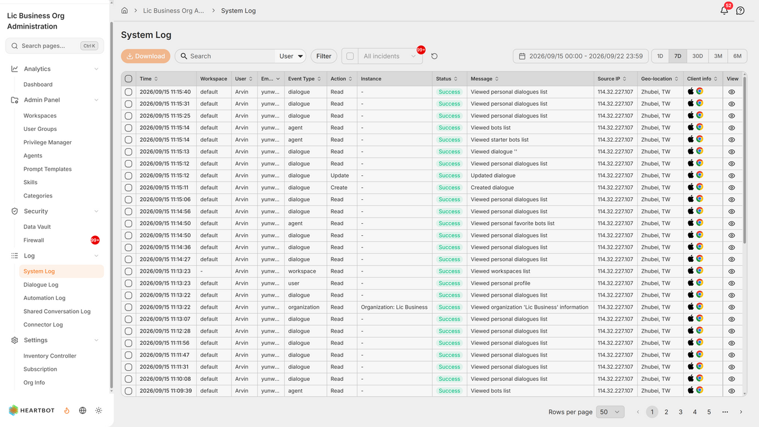The height and width of the screenshot is (427, 759).
Task: View details of 'Viewed starter bots list' row
Action: [732, 140]
